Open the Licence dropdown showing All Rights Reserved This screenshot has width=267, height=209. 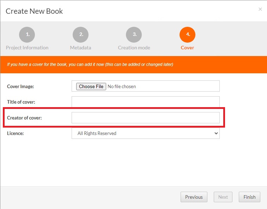click(145, 133)
